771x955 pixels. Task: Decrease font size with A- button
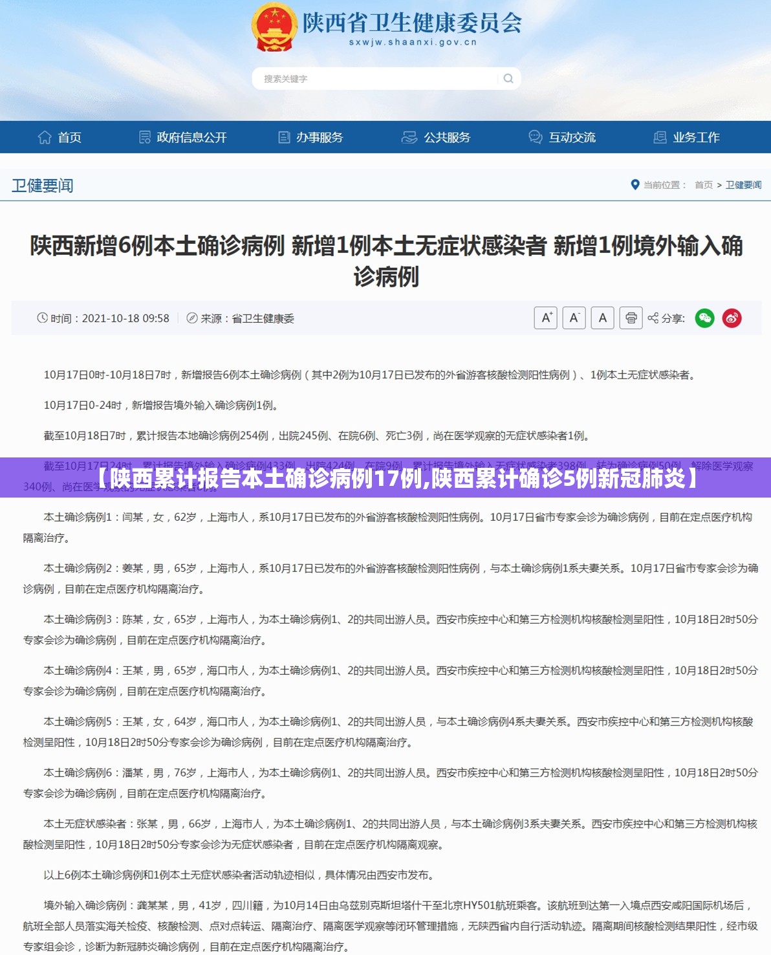click(x=574, y=318)
